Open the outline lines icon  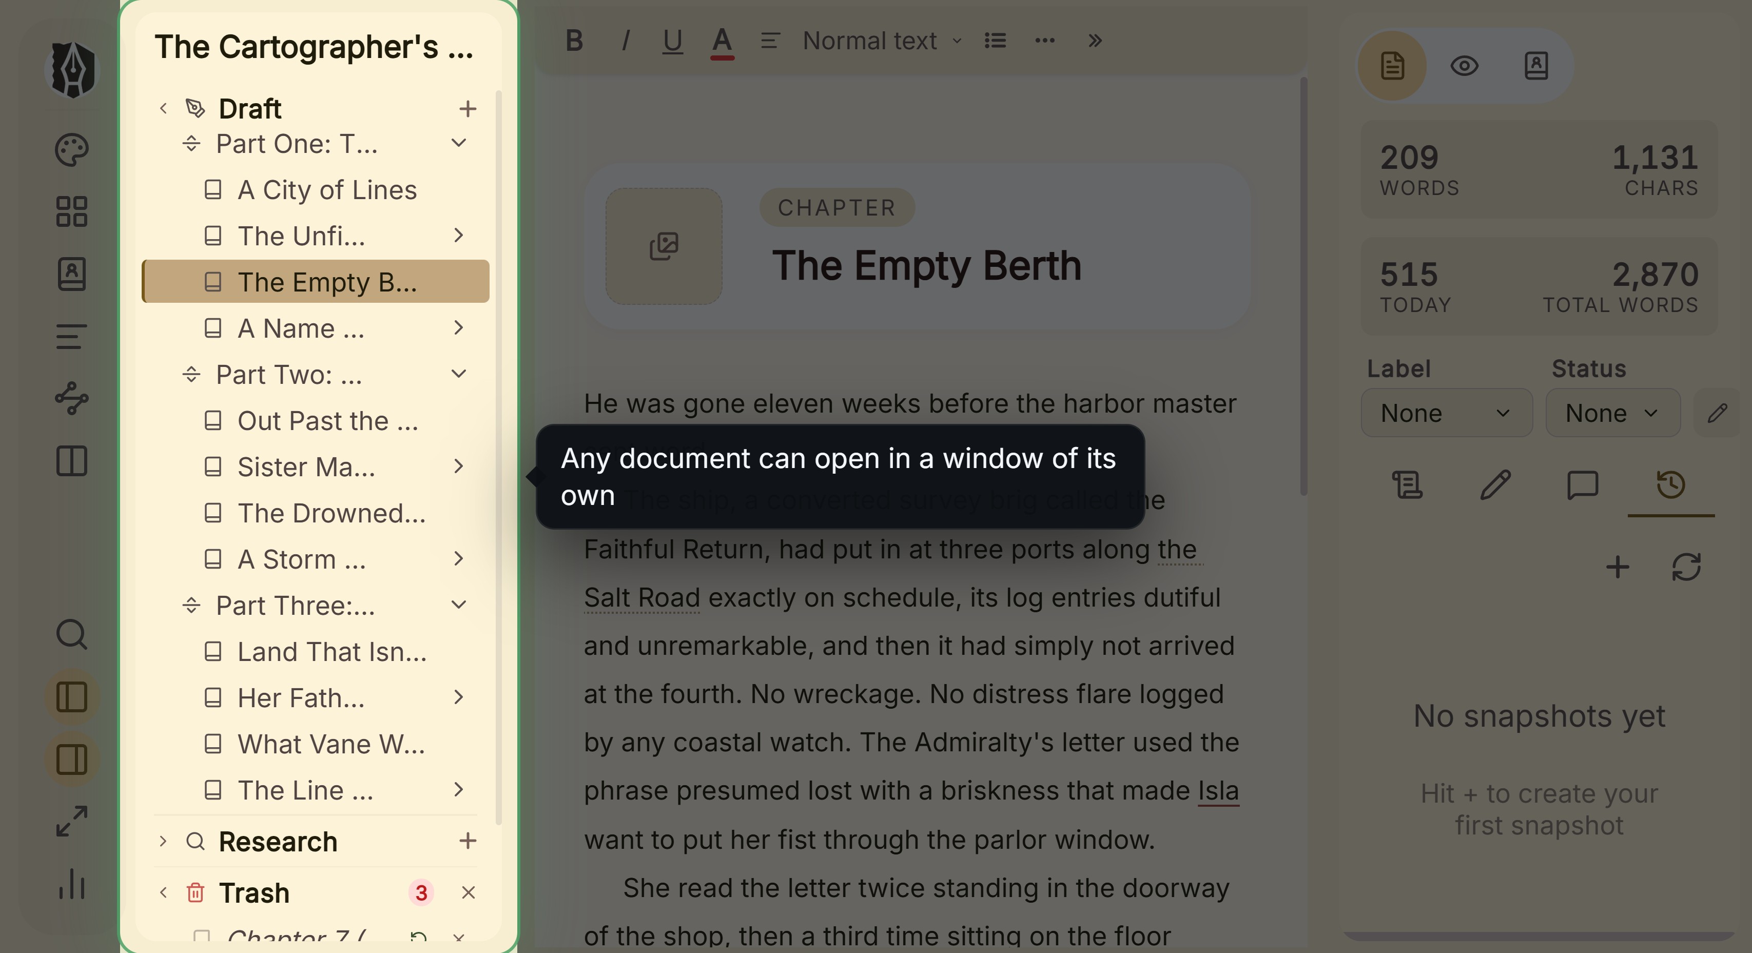click(71, 337)
